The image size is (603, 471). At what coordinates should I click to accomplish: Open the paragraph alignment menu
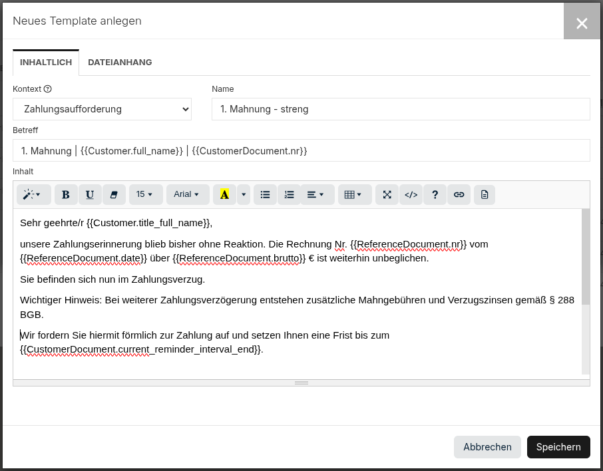click(316, 195)
